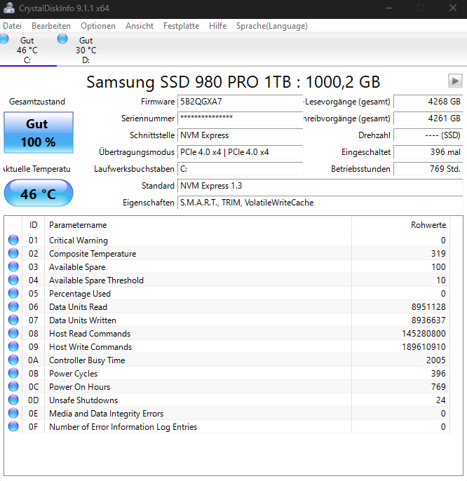The height and width of the screenshot is (481, 467).
Task: Click the Eingeschaltet value 396 mal
Action: pyautogui.click(x=428, y=152)
